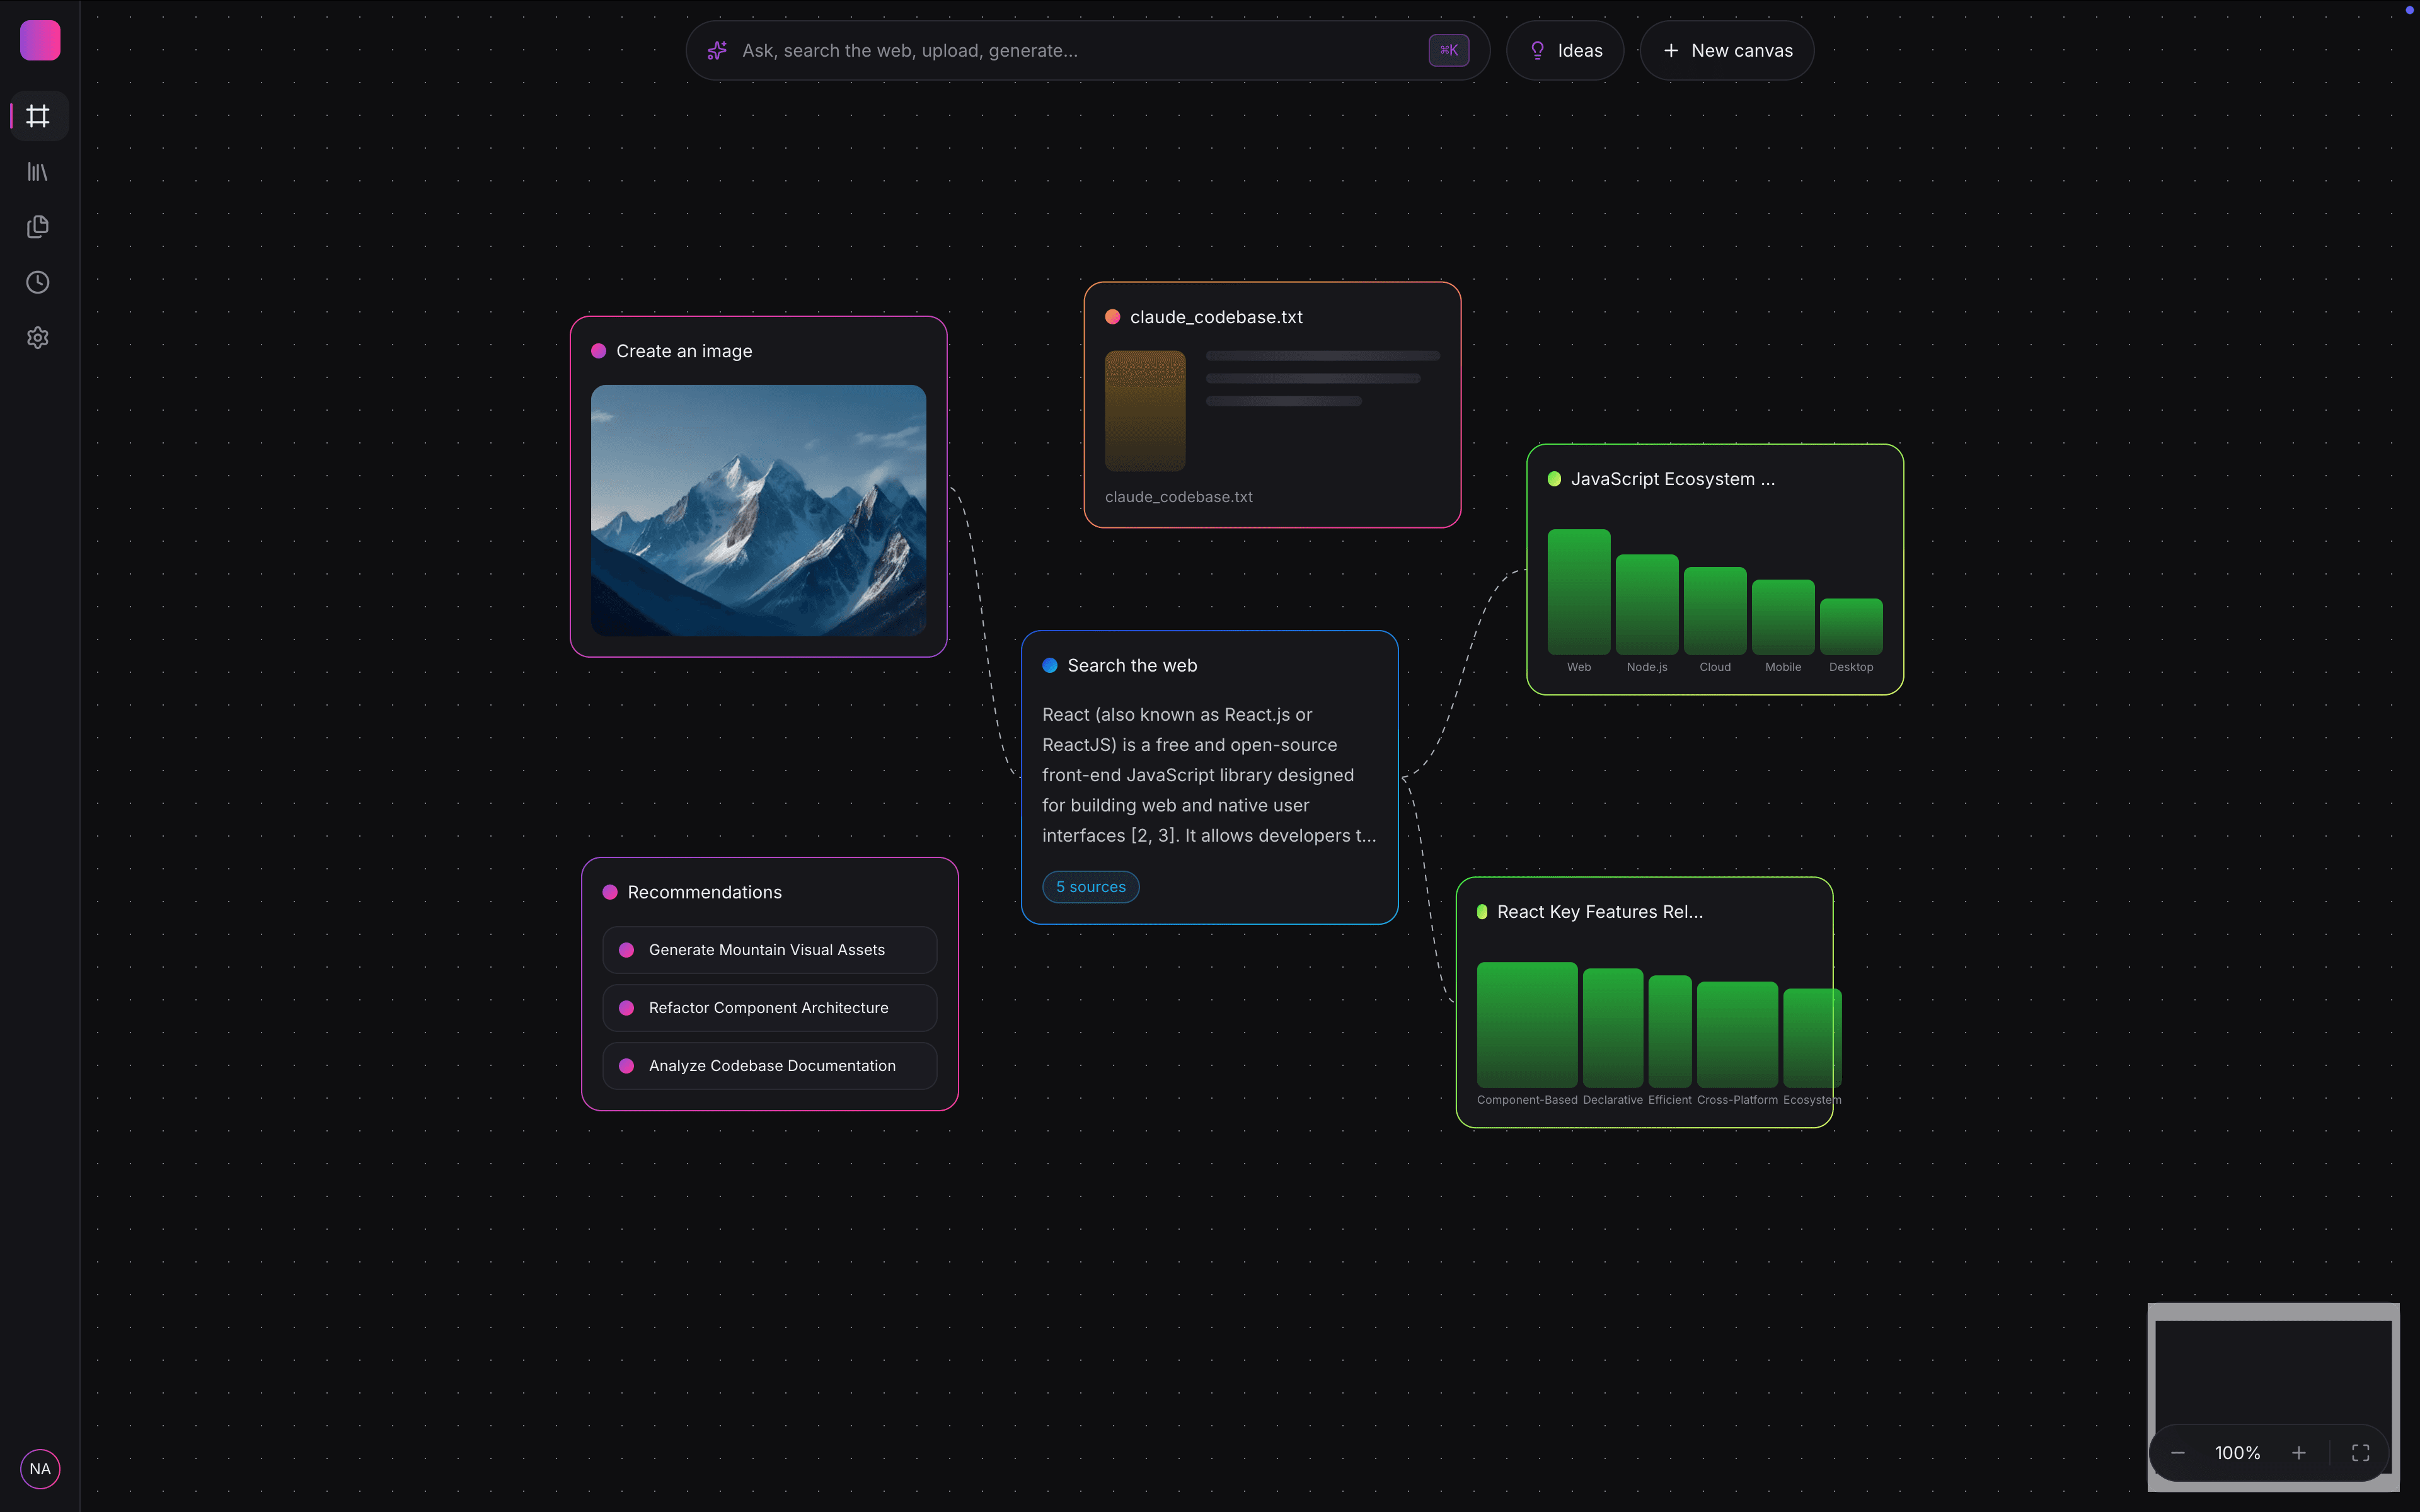Open the 5 sources badge
Image resolution: width=2420 pixels, height=1512 pixels.
click(x=1091, y=887)
